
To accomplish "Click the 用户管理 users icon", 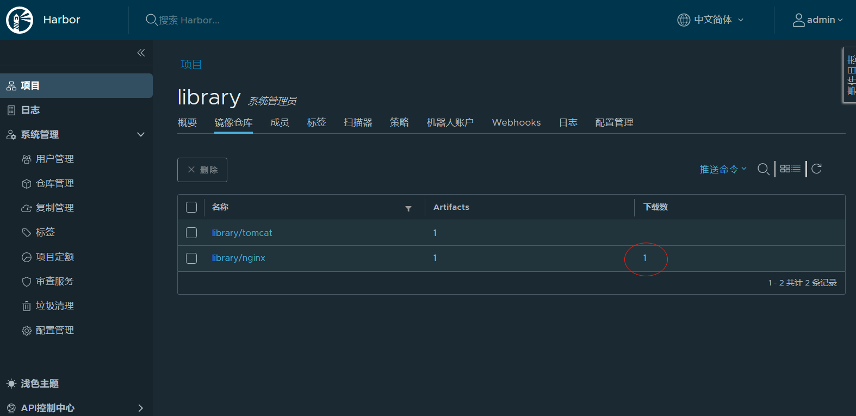I will point(26,159).
